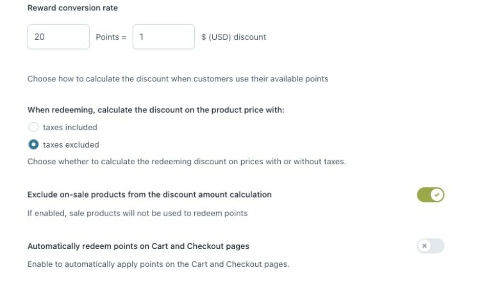Click the 'taxes excluded' label text
Screen dimensions: 493x290
click(71, 144)
